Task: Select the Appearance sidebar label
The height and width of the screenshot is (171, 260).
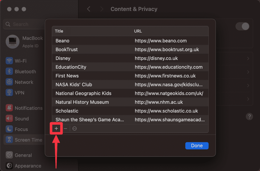Action: pos(28,166)
